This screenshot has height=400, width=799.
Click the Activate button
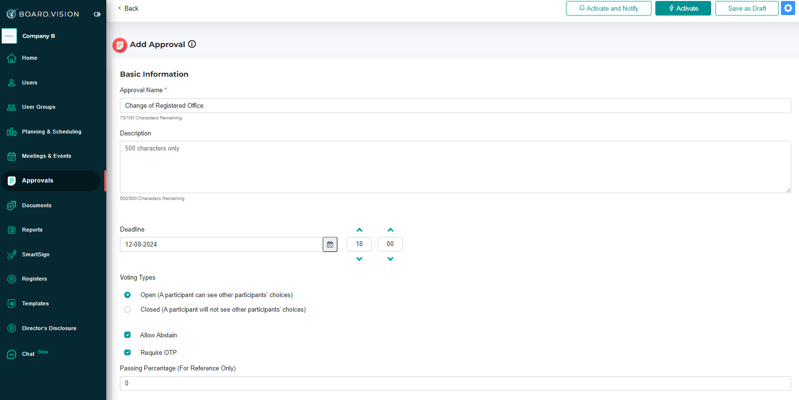tap(683, 8)
